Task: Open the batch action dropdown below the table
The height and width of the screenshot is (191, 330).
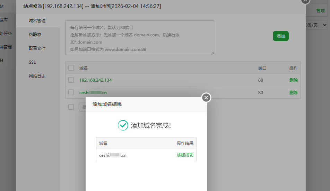Action: click(82, 107)
